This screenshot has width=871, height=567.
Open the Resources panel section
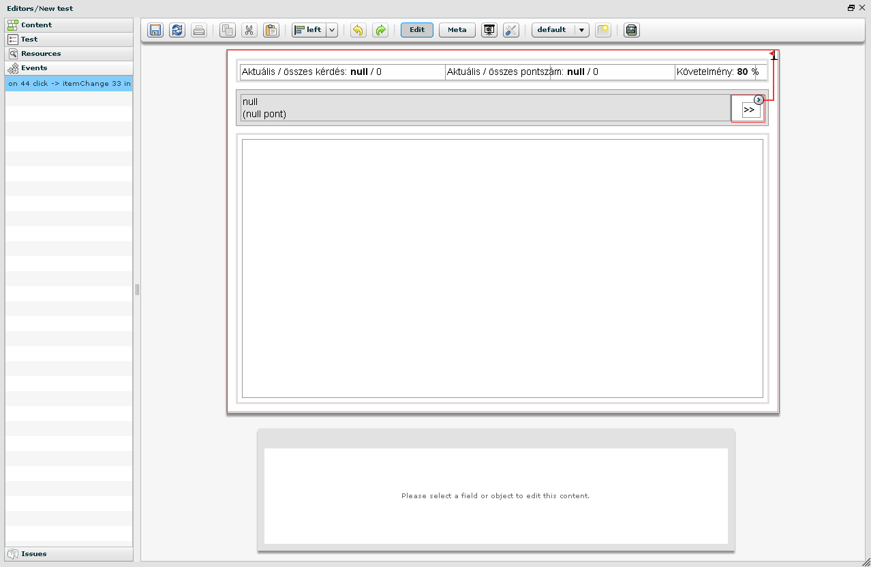(x=69, y=54)
